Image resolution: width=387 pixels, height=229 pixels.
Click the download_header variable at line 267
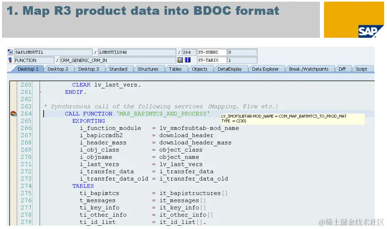(186, 135)
